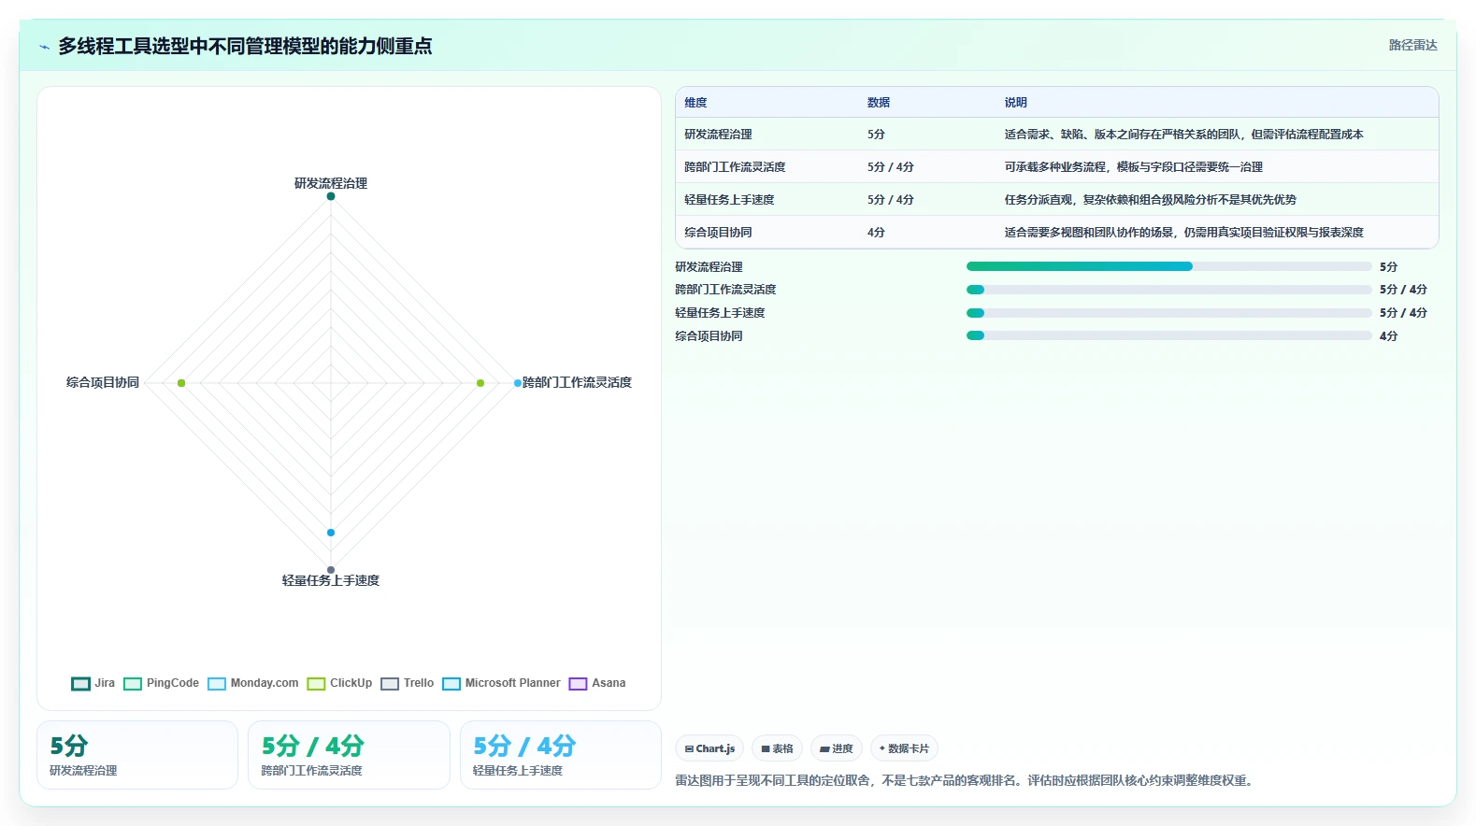1476x826 pixels.
Task: Click the footer note 雷达图用于呈现不同工具的定位取舍
Action: coord(773,780)
